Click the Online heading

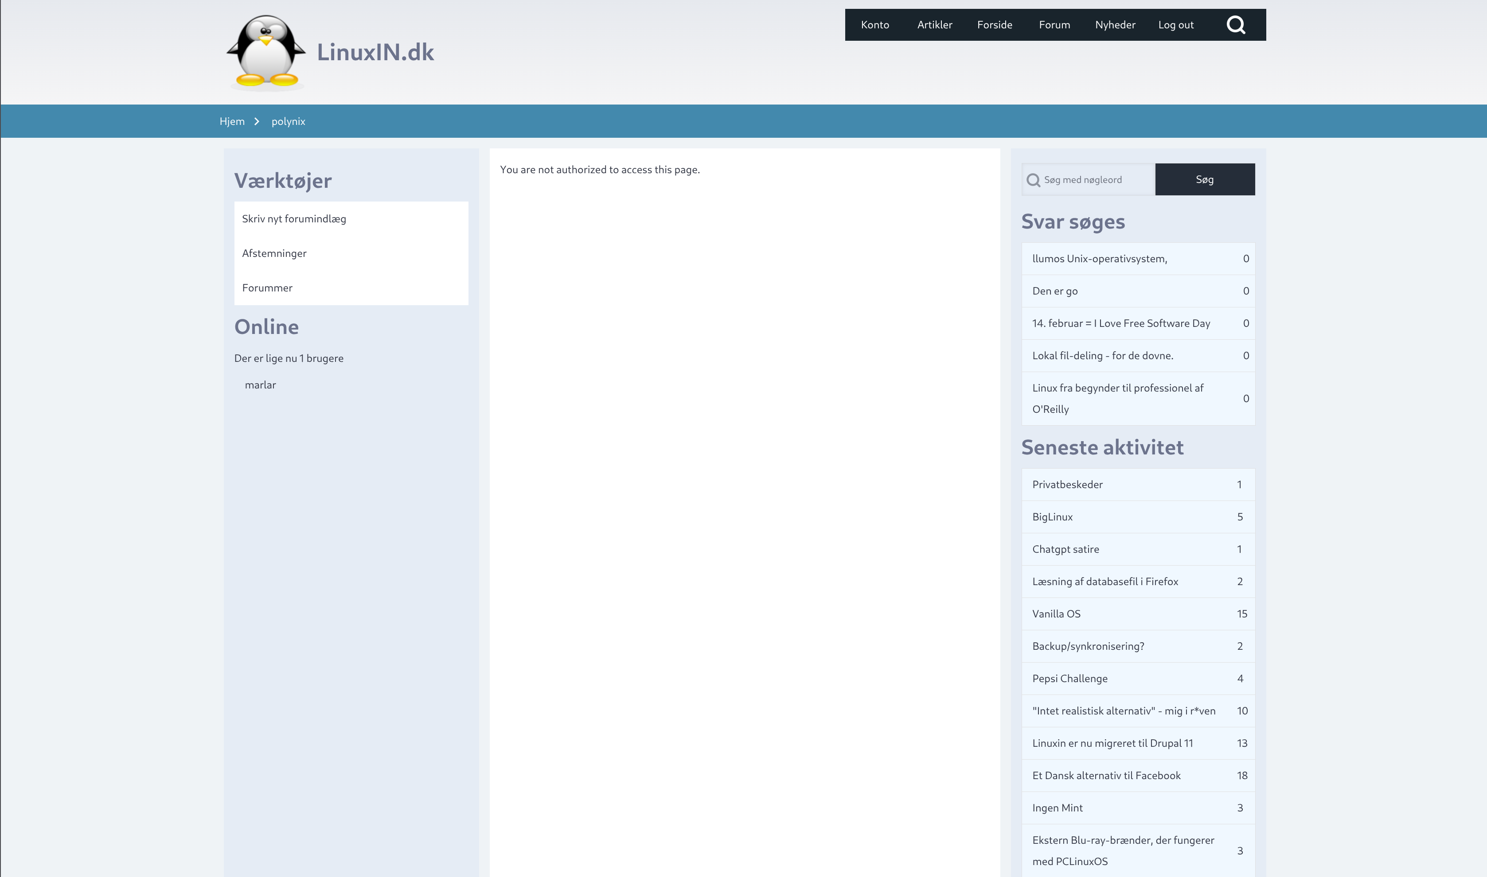pyautogui.click(x=266, y=327)
